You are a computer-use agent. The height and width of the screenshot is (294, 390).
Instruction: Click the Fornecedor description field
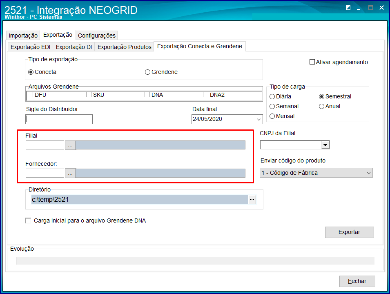pyautogui.click(x=160, y=174)
